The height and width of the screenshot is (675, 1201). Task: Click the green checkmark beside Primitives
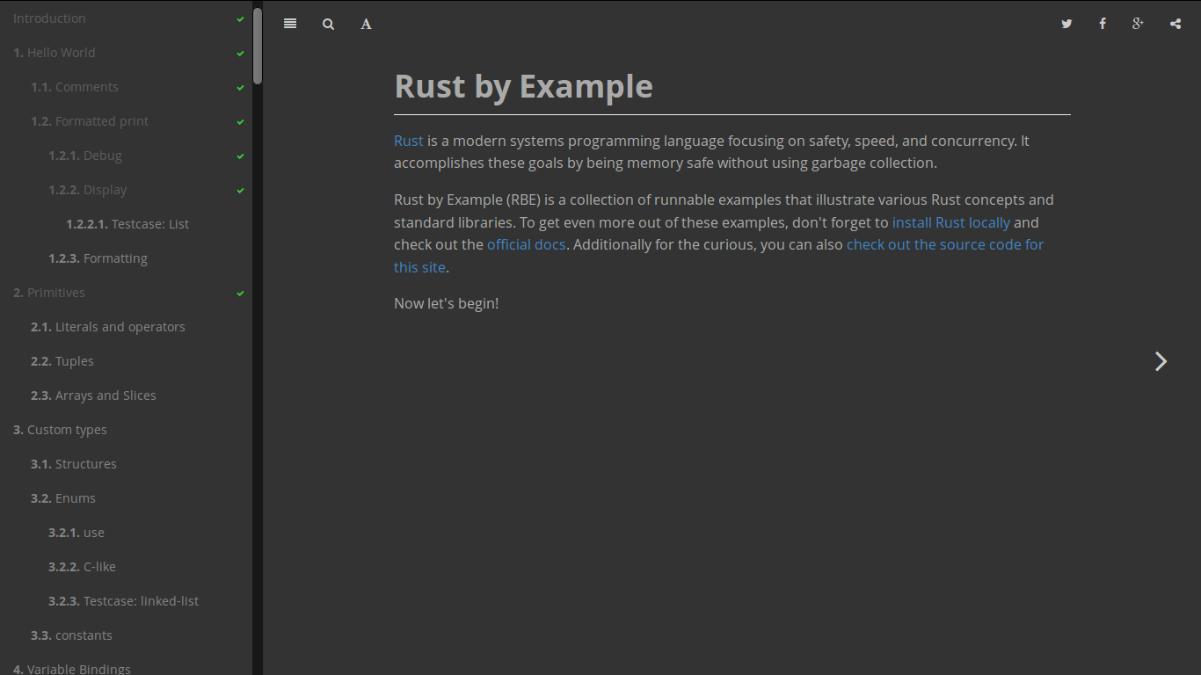[240, 293]
